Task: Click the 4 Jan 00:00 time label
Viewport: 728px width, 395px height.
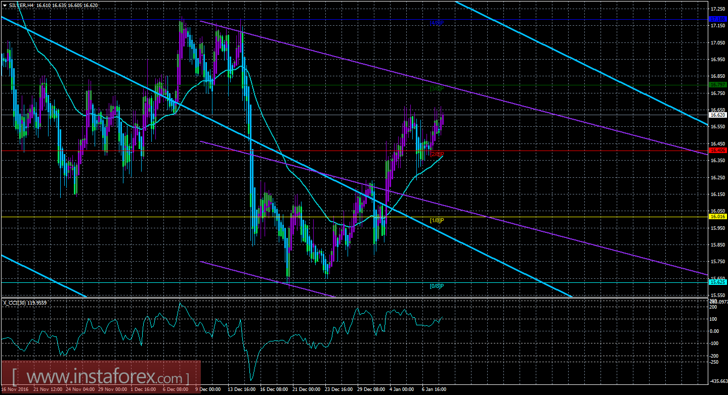Action: pos(402,389)
